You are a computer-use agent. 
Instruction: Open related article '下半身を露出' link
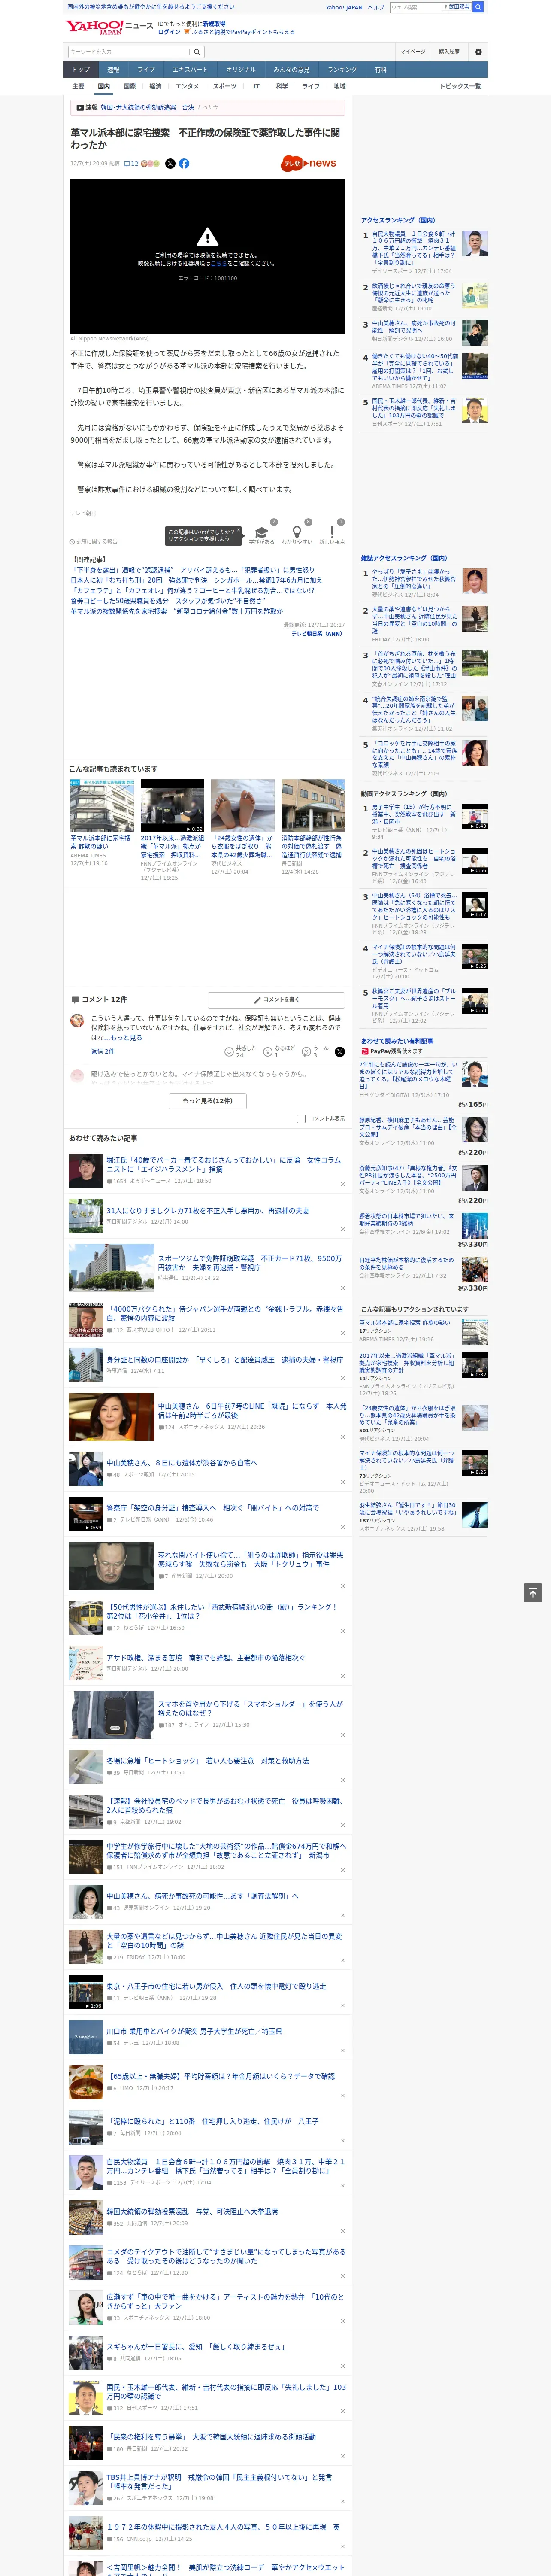pos(192,570)
